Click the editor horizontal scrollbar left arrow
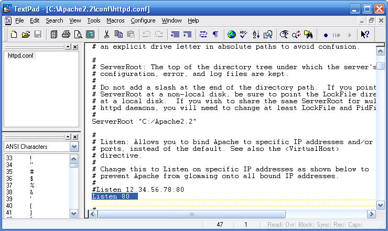 click(x=93, y=214)
